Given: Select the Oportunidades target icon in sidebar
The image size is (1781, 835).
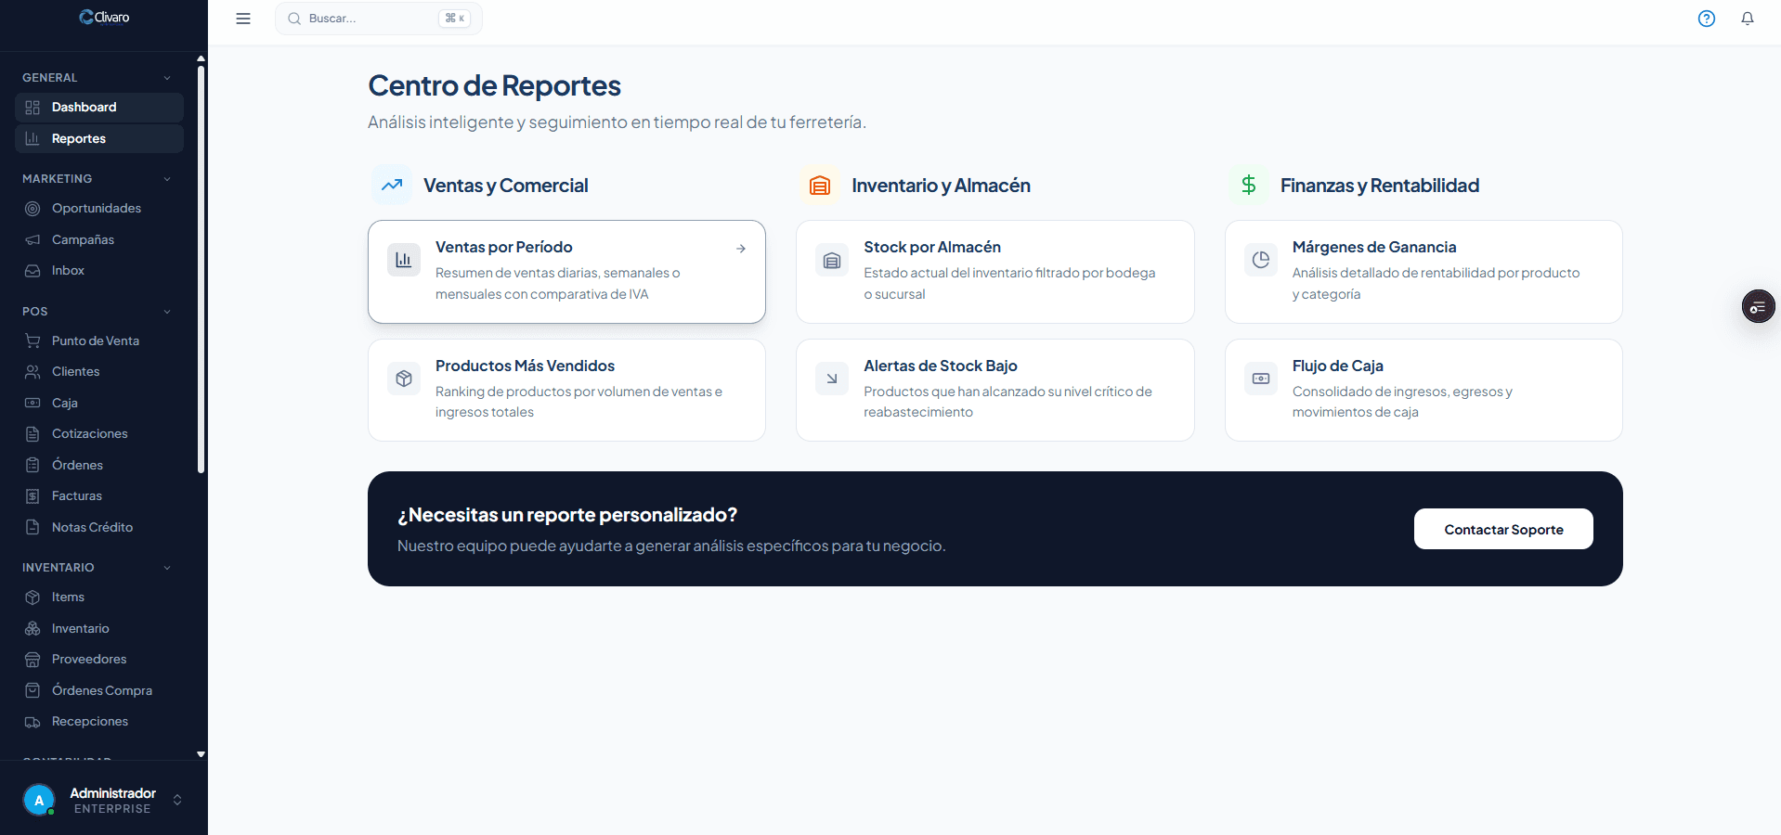Looking at the screenshot, I should [x=32, y=208].
